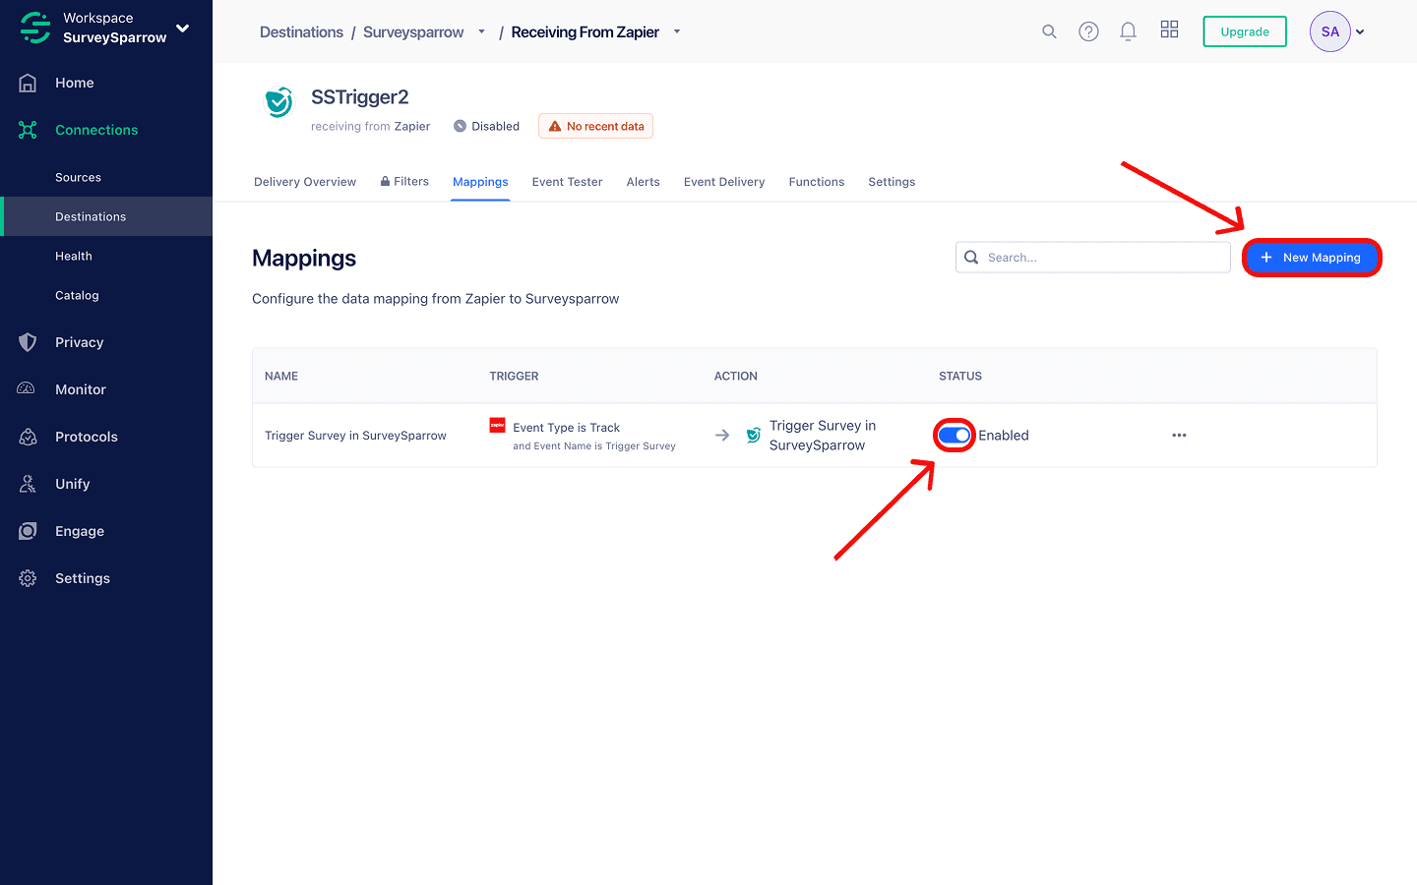
Task: Switch to the Functions tab
Action: pos(817,182)
